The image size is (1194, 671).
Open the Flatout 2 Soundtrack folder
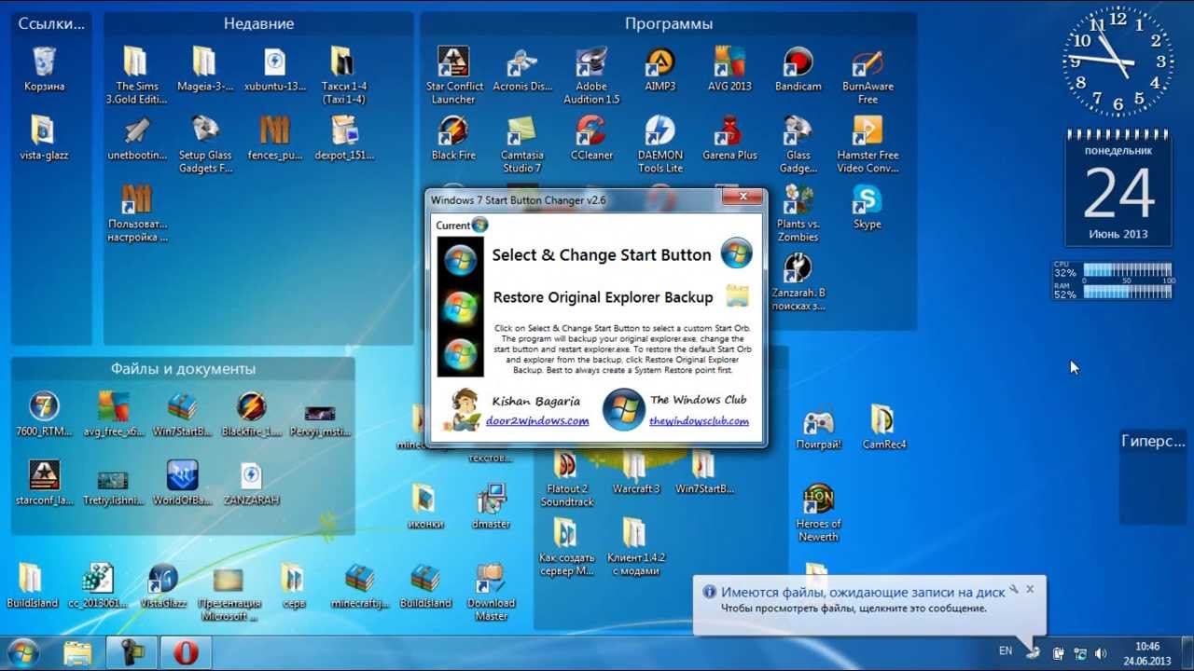pos(566,478)
